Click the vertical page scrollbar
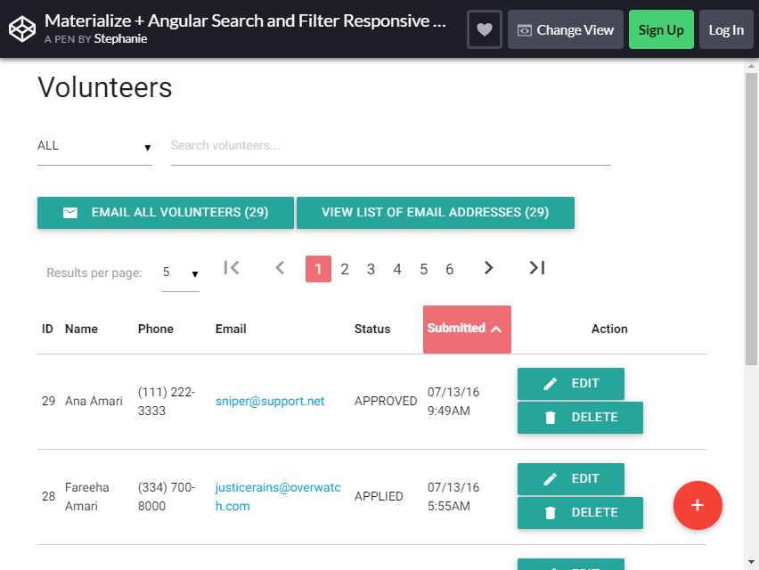Screen dimensions: 759x570 pos(751,217)
